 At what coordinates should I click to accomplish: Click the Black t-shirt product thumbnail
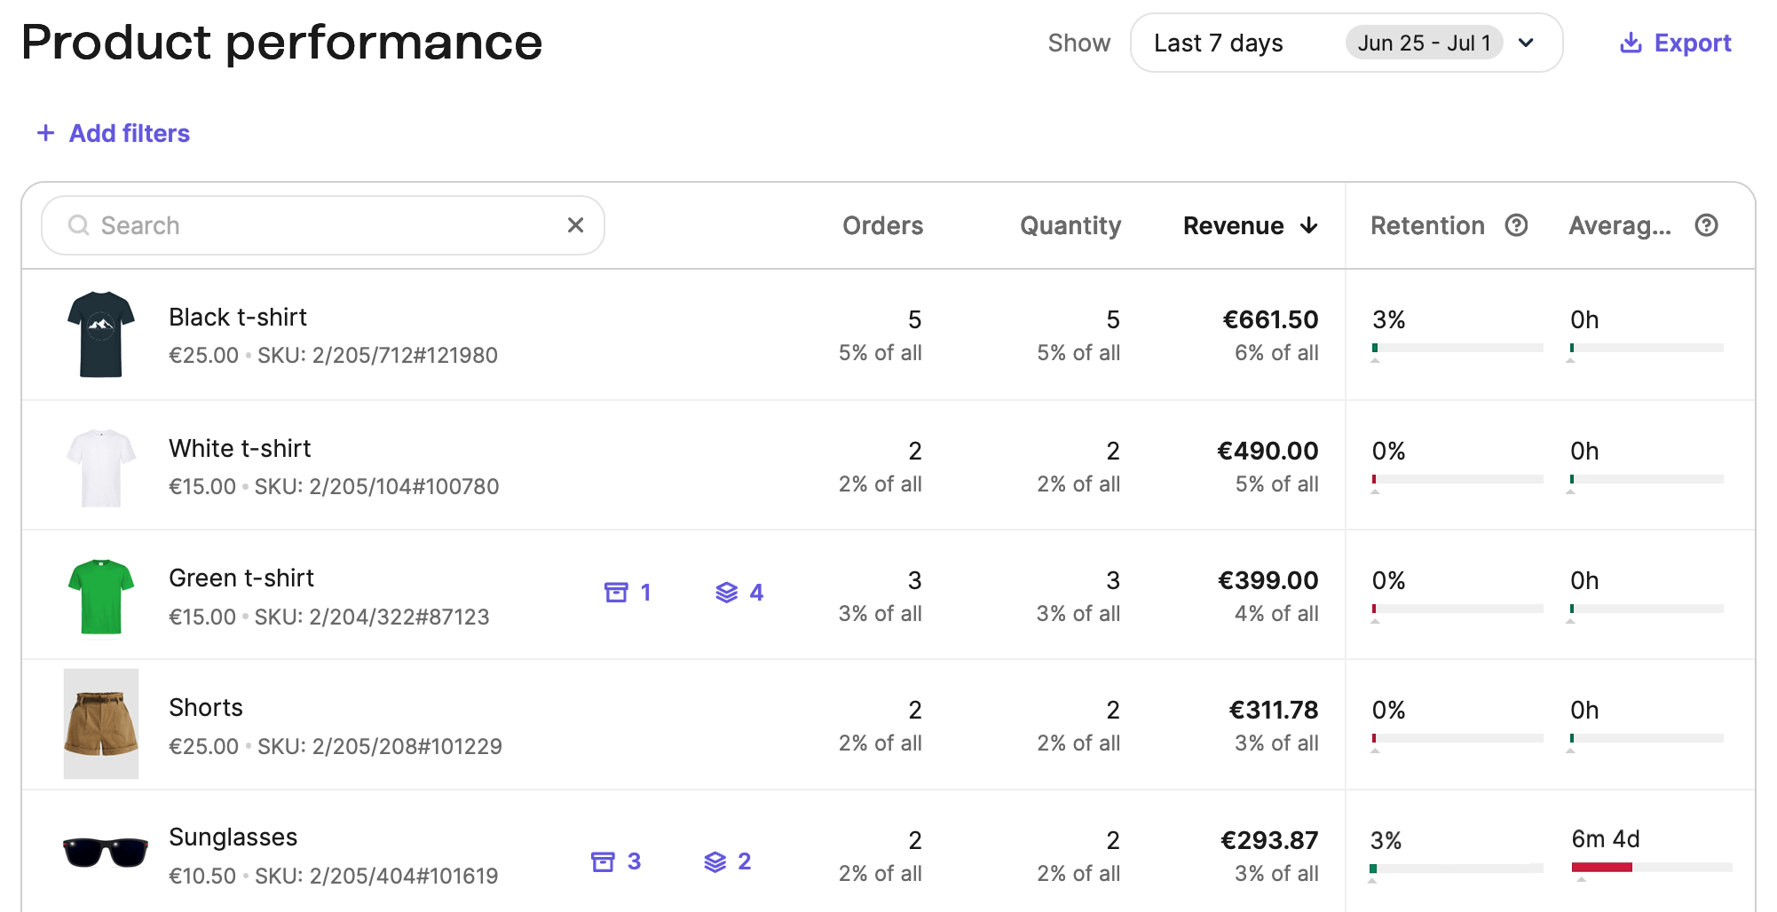[100, 334]
